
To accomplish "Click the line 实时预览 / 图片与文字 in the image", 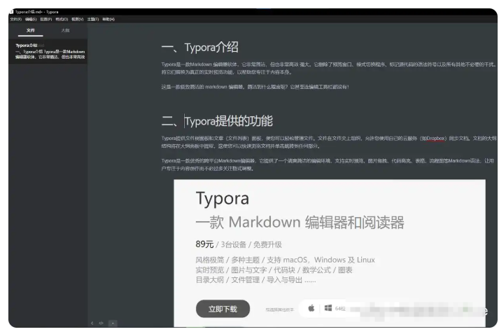I will 274,270.
